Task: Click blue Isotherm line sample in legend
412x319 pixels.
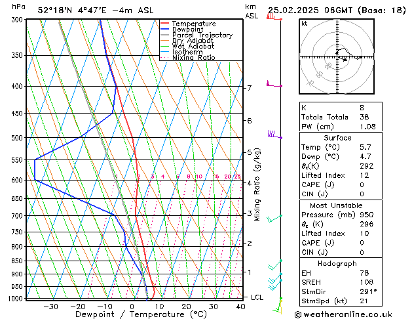Action: point(165,52)
